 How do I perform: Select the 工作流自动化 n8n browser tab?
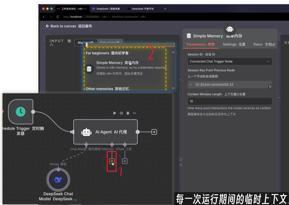pos(73,9)
